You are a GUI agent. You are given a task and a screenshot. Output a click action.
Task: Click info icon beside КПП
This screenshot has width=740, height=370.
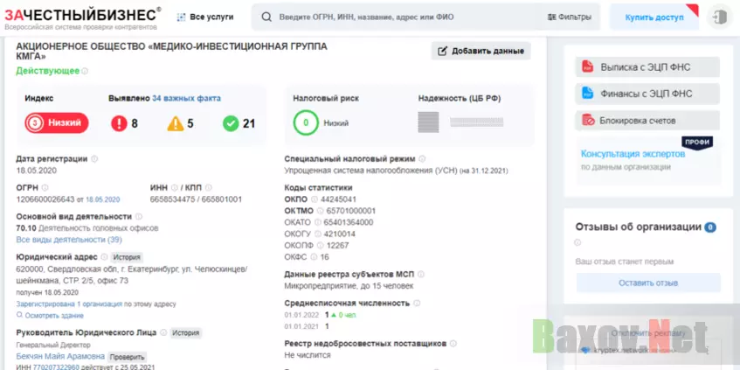tap(209, 187)
